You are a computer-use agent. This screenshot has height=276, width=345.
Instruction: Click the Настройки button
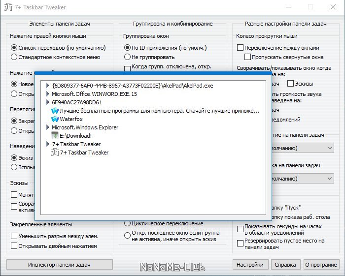pos(250,265)
